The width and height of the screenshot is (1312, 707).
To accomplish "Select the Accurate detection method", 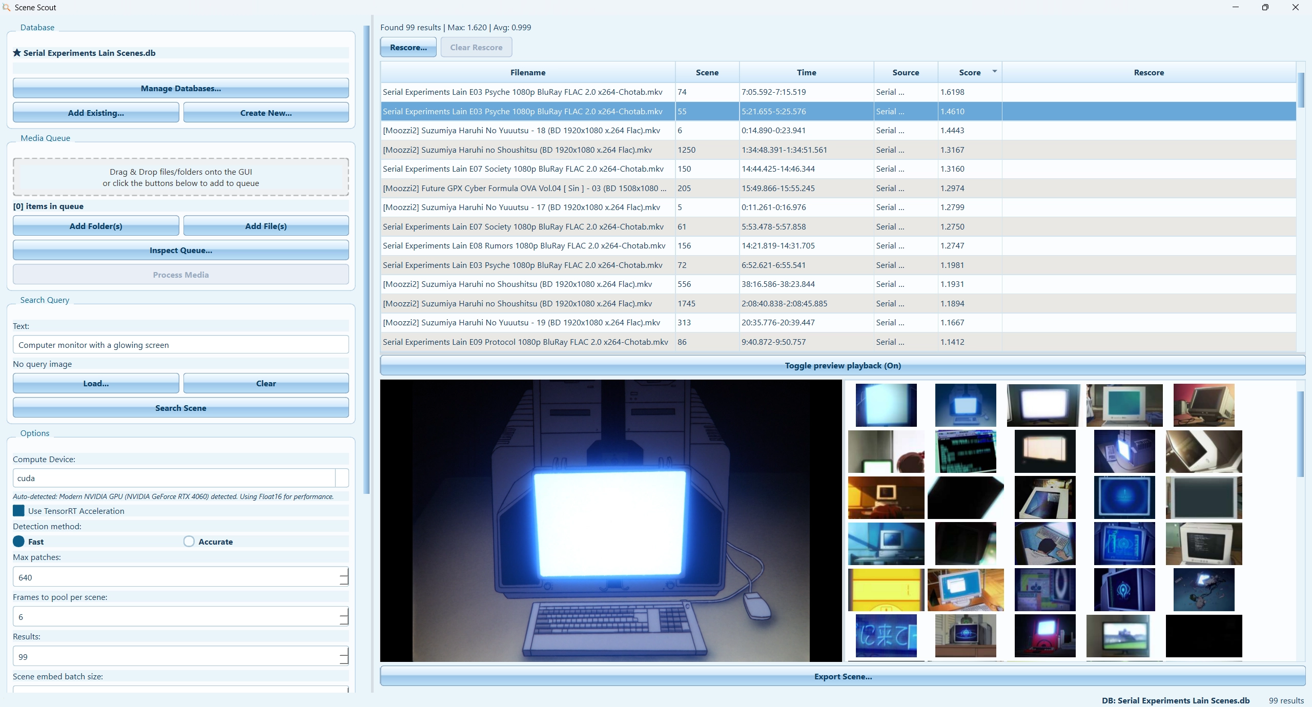I will click(189, 542).
